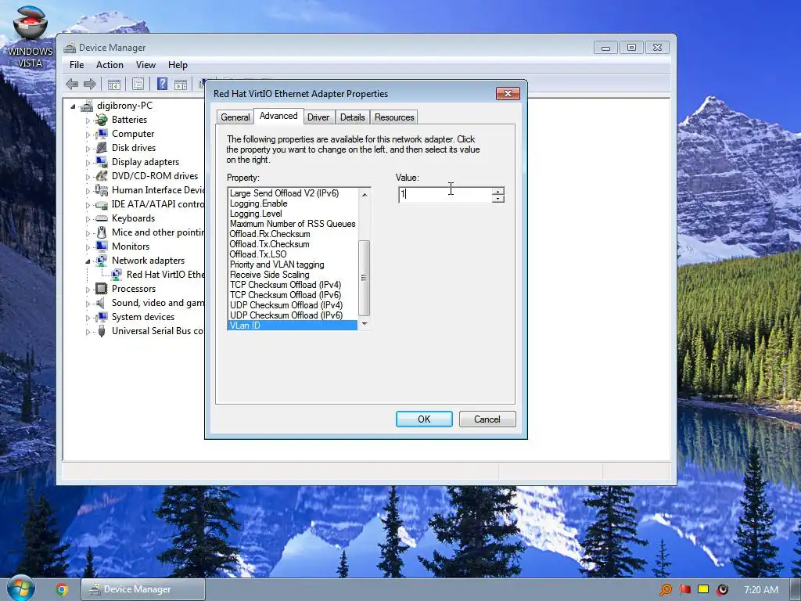Open the Action menu
The width and height of the screenshot is (801, 601).
pyautogui.click(x=110, y=65)
